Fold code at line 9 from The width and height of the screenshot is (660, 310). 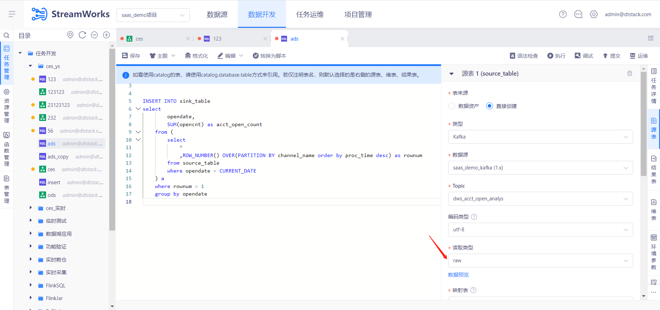pyautogui.click(x=138, y=132)
